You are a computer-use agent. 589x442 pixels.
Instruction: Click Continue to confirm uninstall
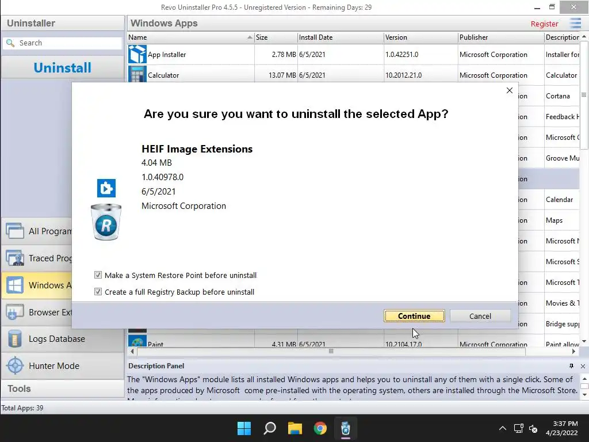point(414,316)
